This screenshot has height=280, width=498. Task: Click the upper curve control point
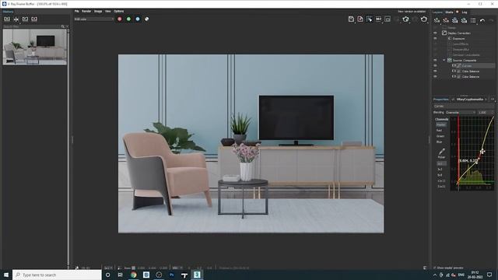(x=482, y=151)
